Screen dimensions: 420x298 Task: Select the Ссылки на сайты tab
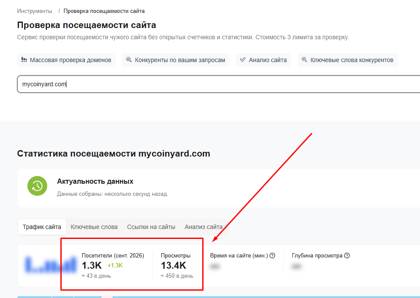151,227
